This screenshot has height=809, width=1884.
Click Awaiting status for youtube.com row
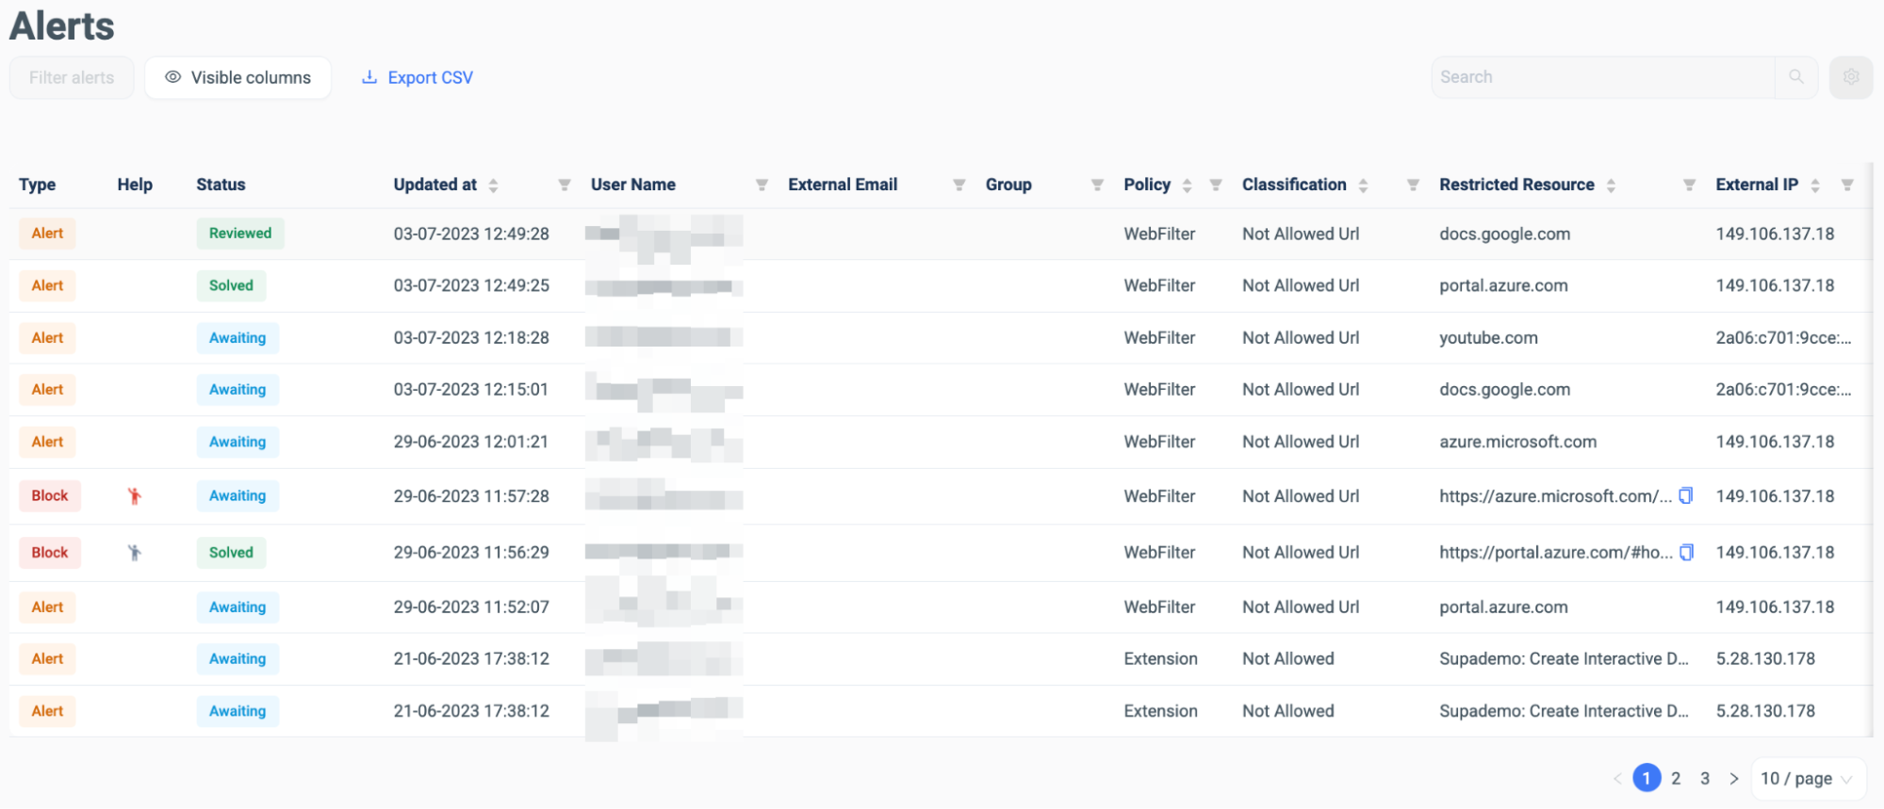click(238, 338)
